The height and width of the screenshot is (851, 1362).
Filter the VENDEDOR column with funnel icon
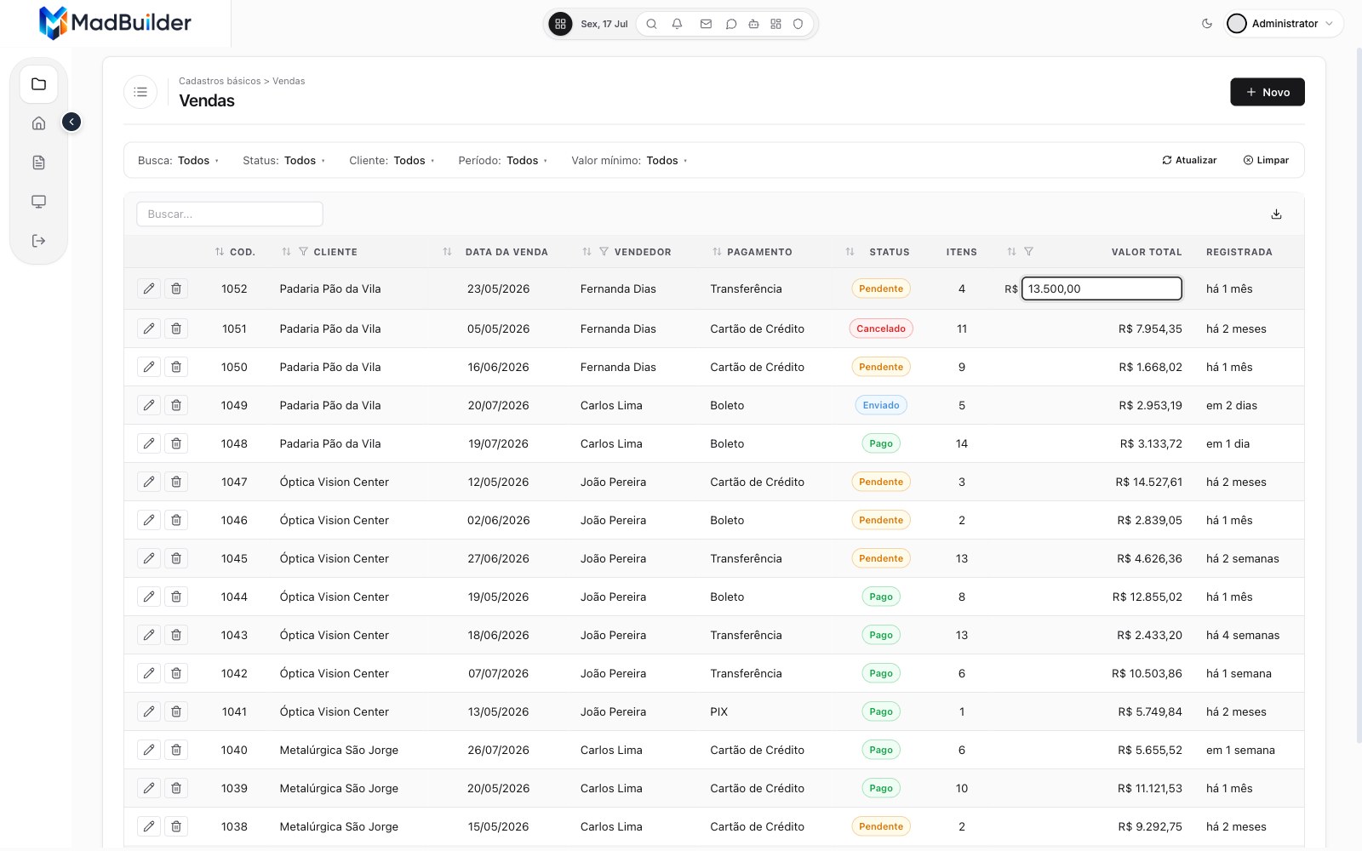pyautogui.click(x=604, y=252)
